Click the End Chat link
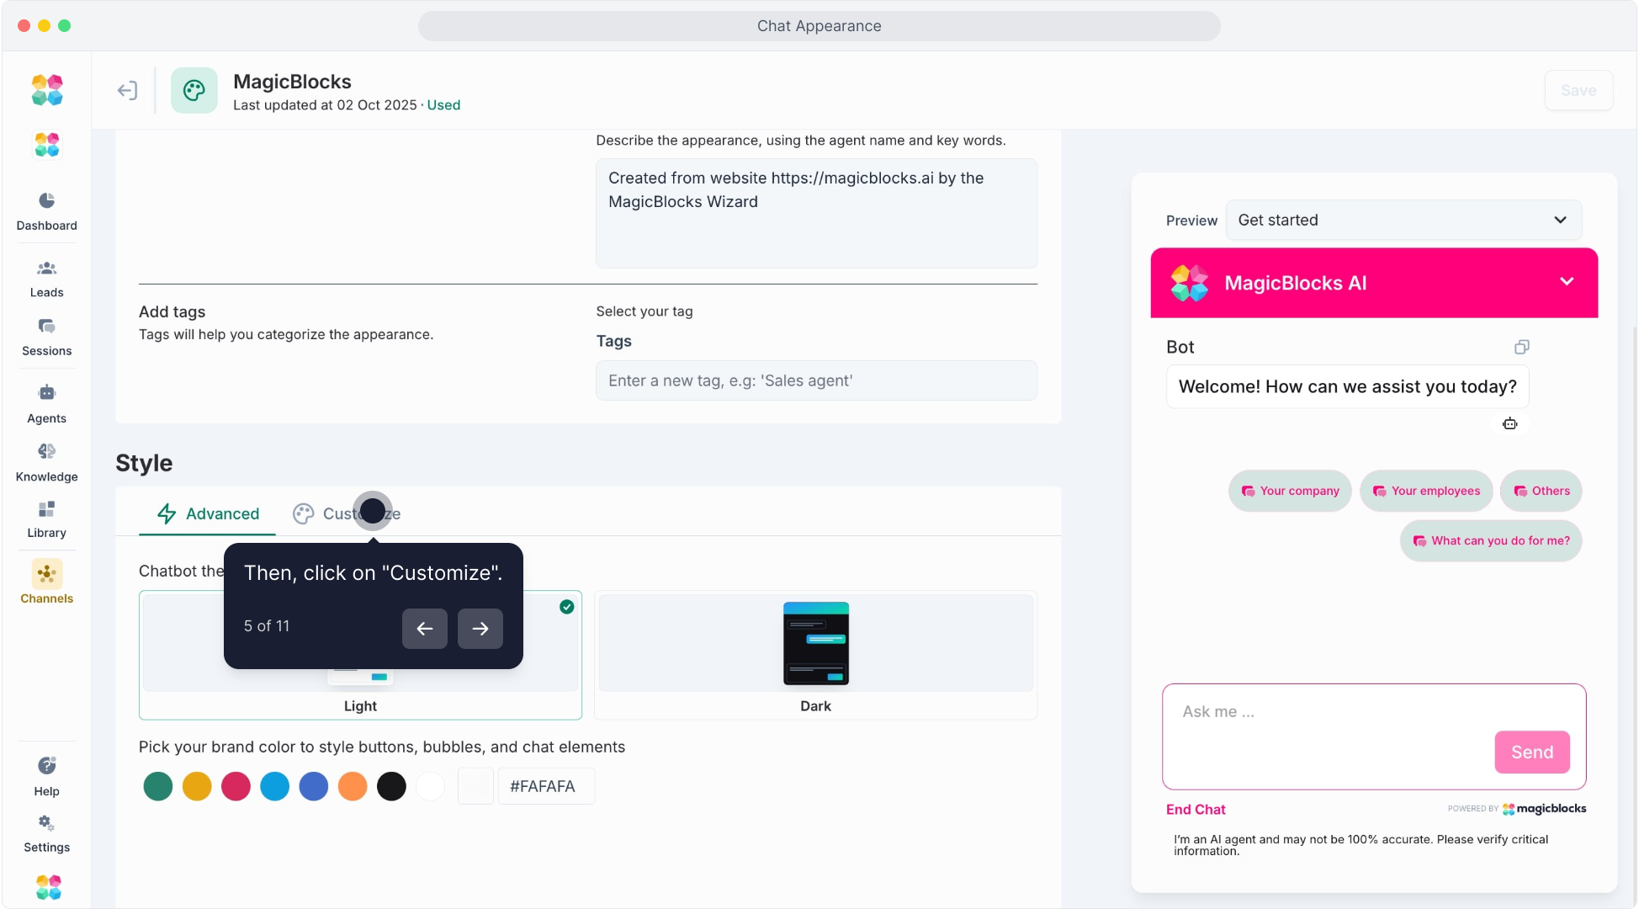 (1195, 810)
